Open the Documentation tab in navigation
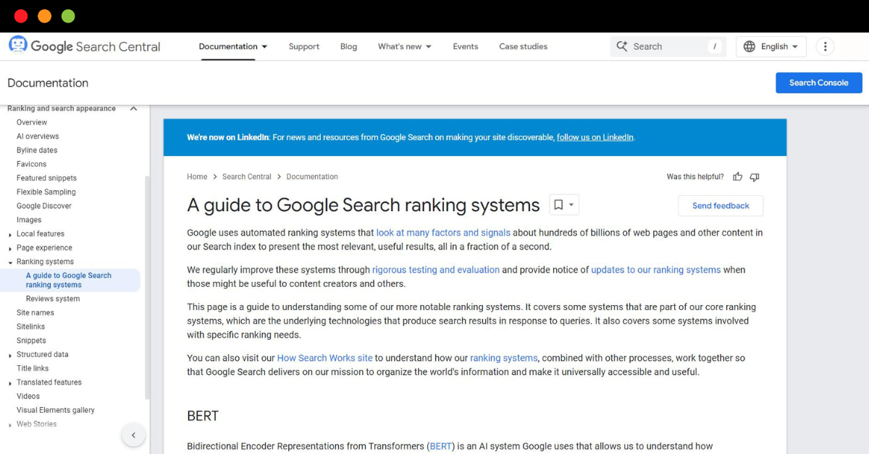This screenshot has height=454, width=869. (233, 46)
